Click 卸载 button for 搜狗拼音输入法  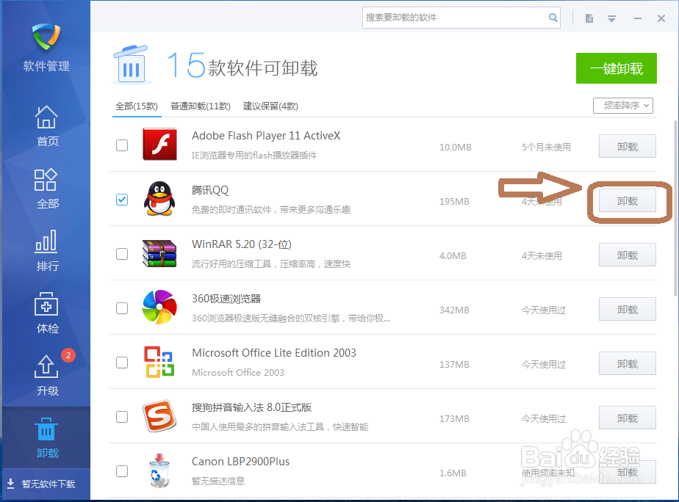pos(627,418)
